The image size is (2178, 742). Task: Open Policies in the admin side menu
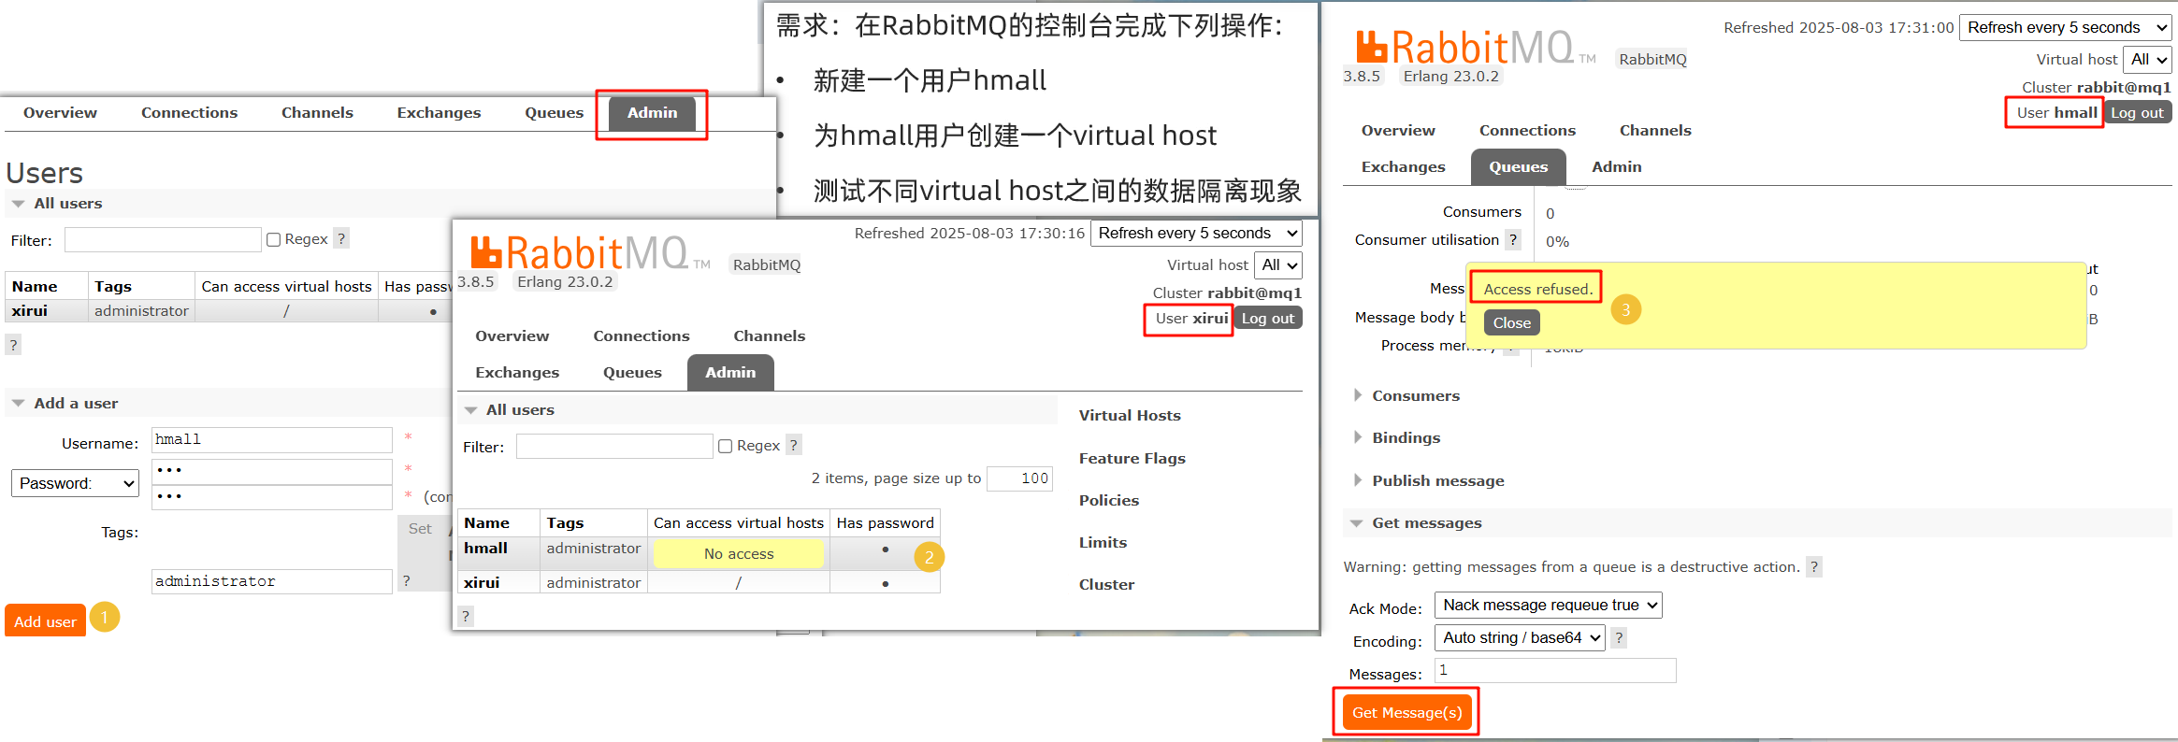[x=1109, y=501]
